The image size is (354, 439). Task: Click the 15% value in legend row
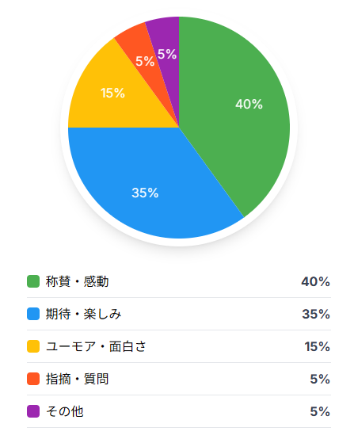(x=318, y=346)
